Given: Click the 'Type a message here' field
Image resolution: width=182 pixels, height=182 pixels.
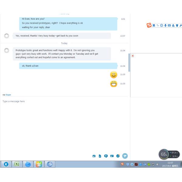Looking at the screenshot, I should (14, 101).
